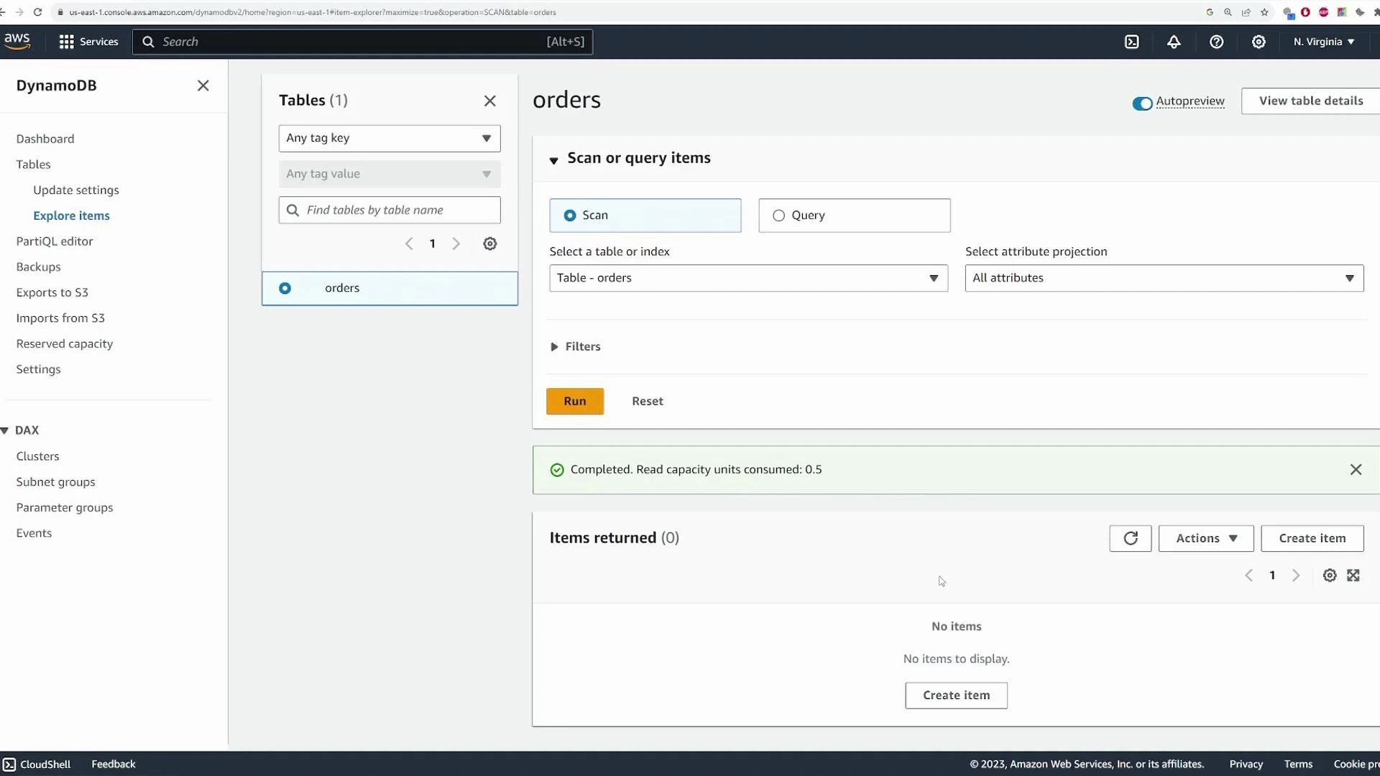1380x776 pixels.
Task: Click View table details
Action: [x=1311, y=101]
